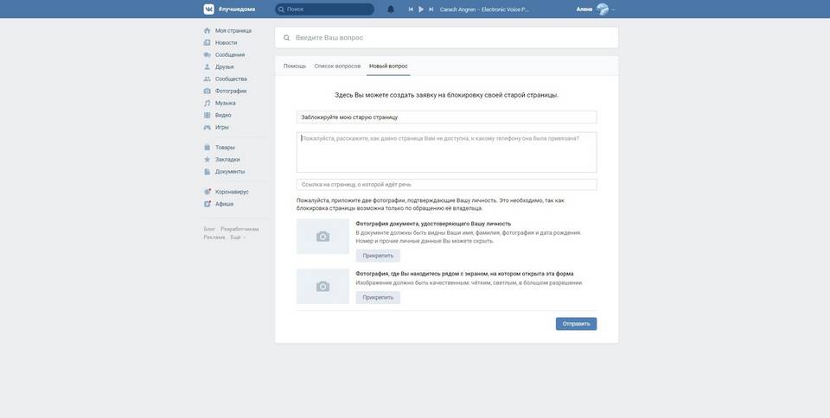Open Игры gamepad icon

tap(207, 127)
